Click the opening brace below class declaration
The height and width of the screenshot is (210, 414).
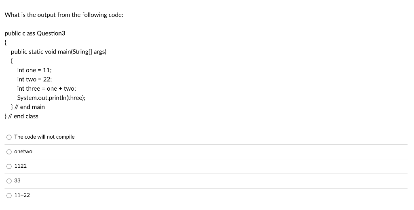click(6, 42)
